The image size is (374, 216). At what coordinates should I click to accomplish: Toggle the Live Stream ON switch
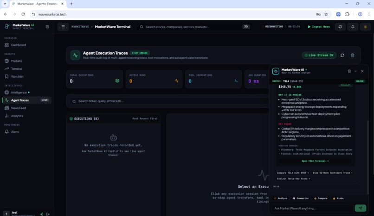[319, 55]
